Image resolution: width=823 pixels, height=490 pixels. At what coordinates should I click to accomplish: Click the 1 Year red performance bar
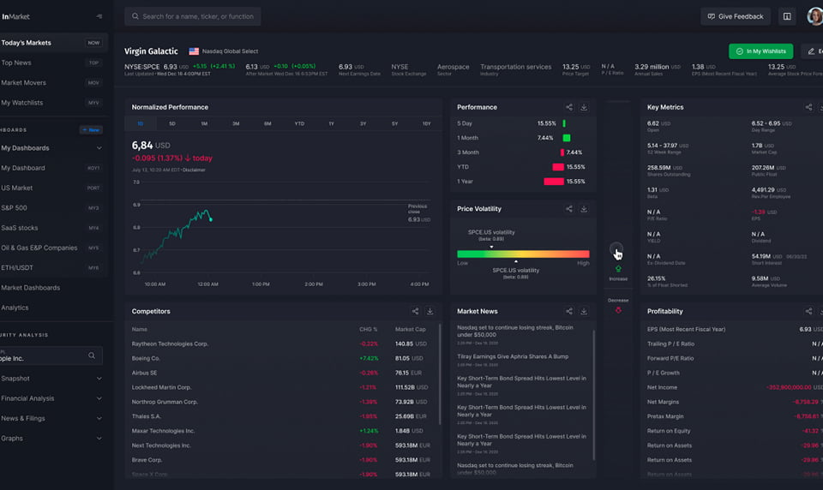(554, 182)
